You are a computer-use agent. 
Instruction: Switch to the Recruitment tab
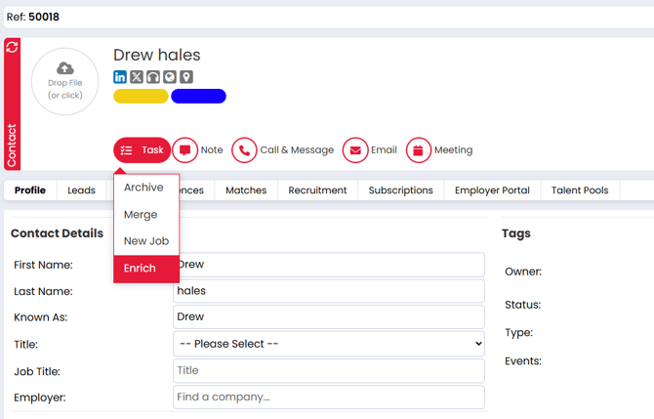click(x=317, y=190)
